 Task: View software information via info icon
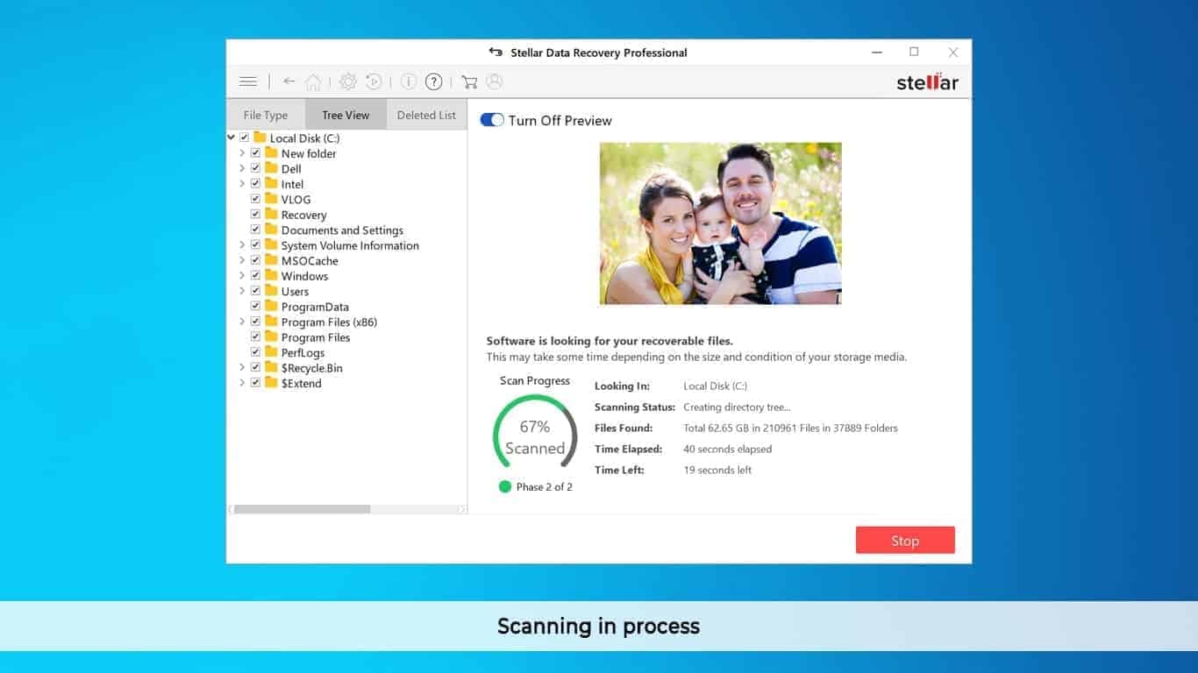pos(408,81)
